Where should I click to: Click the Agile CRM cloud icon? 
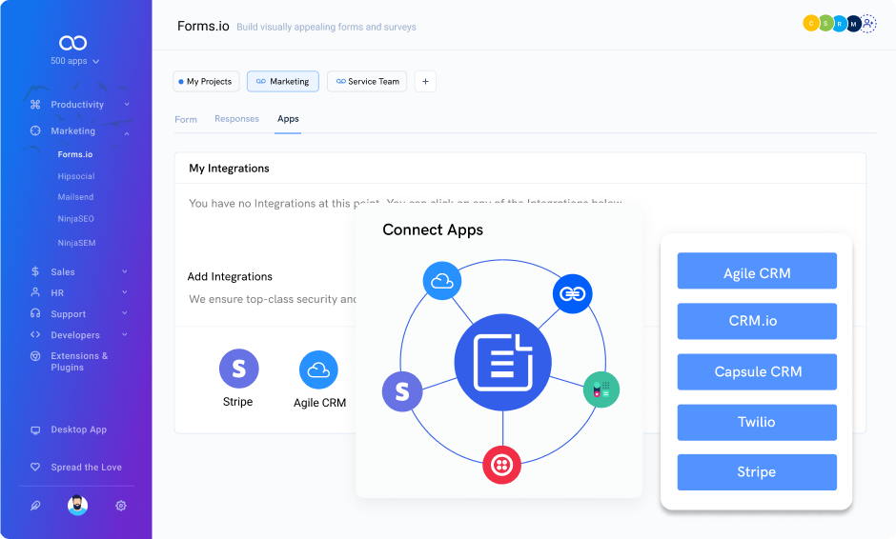(319, 370)
